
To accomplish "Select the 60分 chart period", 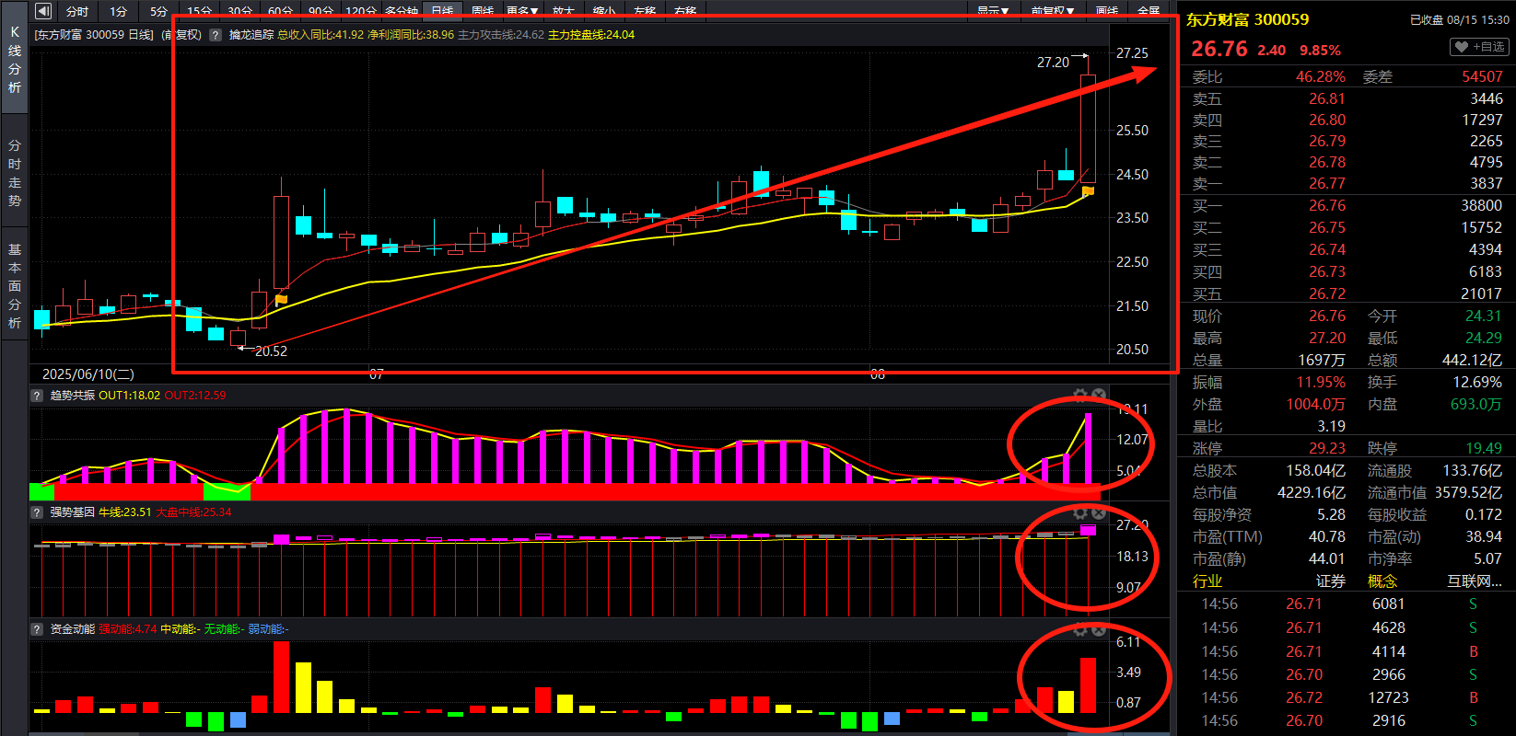I will point(281,11).
